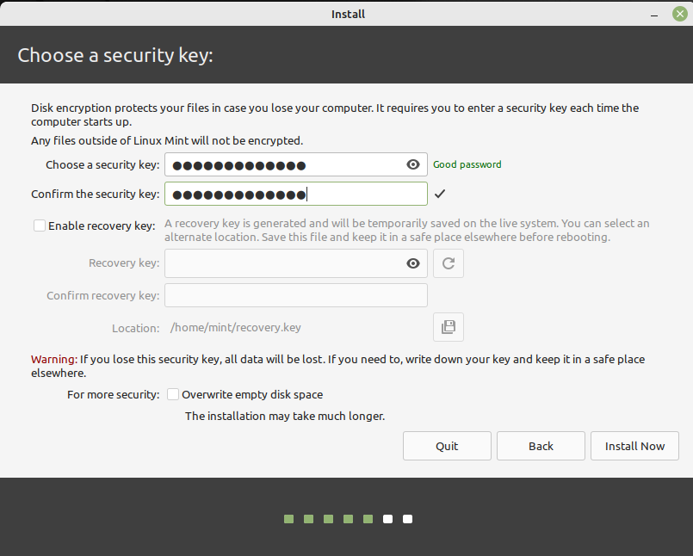Click the checkmark beside the confirmed key

click(x=440, y=194)
